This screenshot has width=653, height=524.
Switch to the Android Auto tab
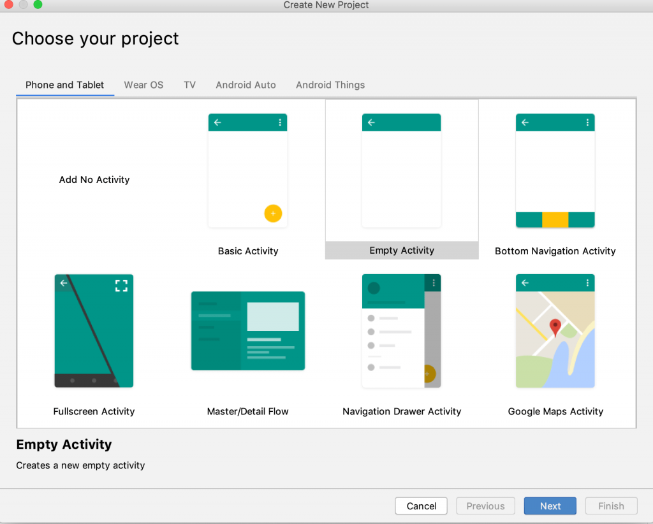pyautogui.click(x=246, y=85)
